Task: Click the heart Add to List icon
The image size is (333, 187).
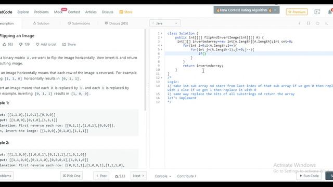Action: (x=37, y=44)
